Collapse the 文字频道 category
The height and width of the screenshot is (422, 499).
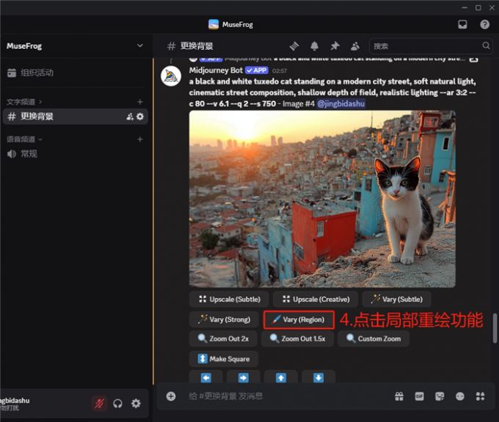coord(24,102)
